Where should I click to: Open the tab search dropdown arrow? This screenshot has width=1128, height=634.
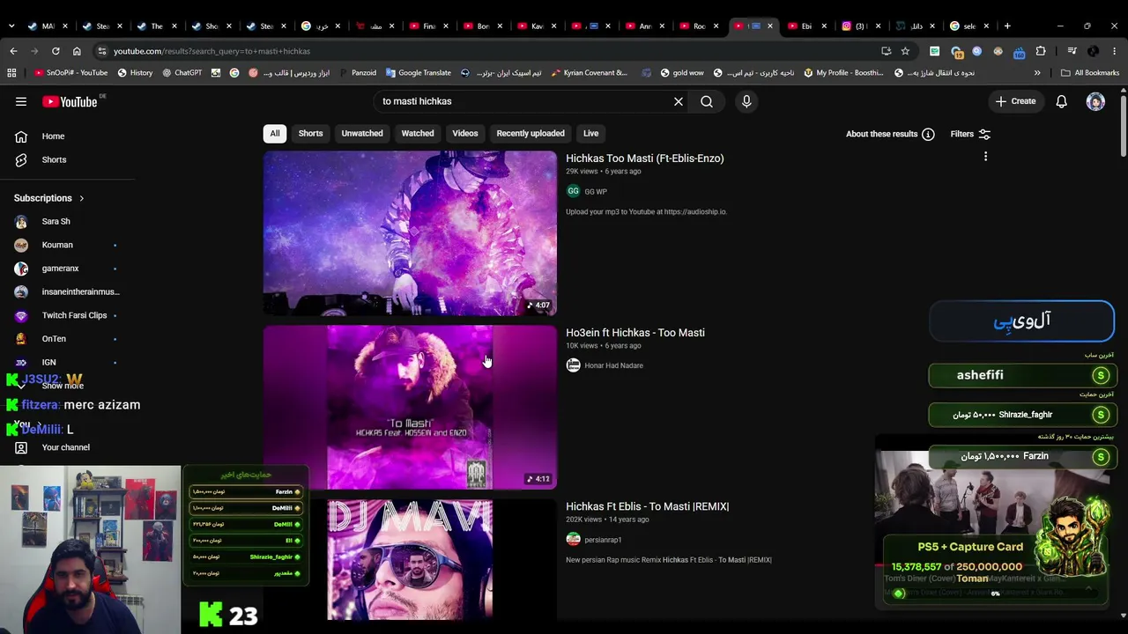(11, 26)
